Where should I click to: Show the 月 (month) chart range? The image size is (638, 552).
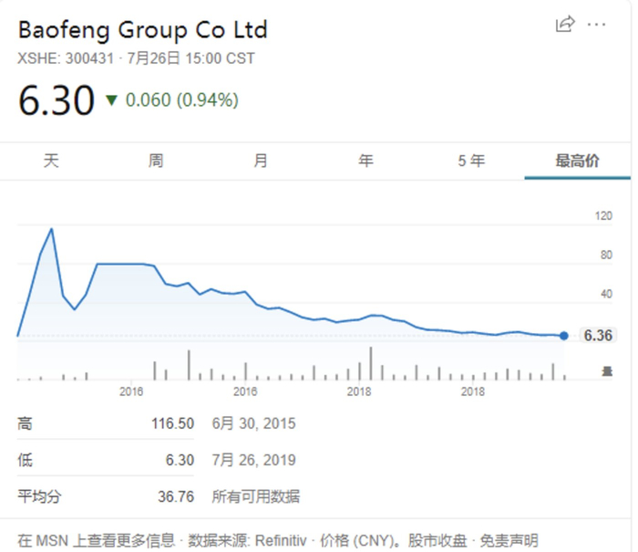point(261,161)
